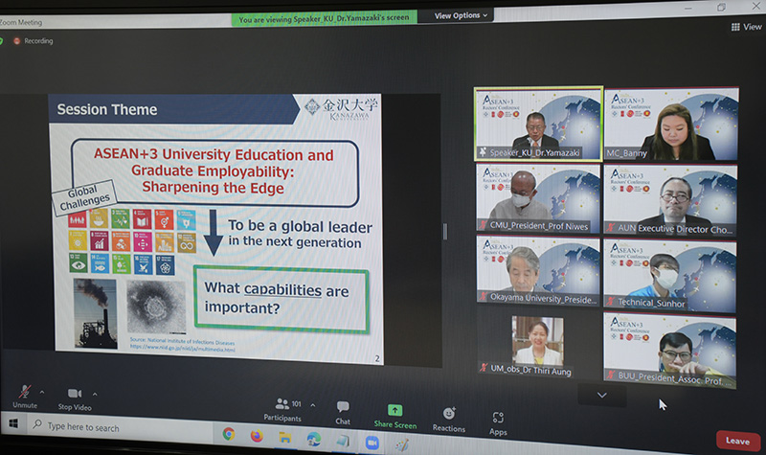Select Speaker_KU_Dr.Yamazaki video tile
766x455 pixels.
coord(537,123)
